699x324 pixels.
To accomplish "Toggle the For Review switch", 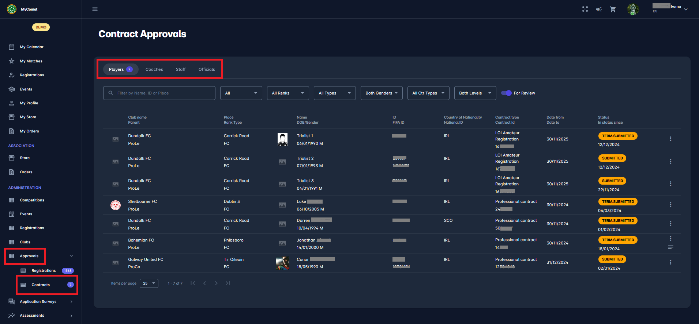I will [x=506, y=93].
